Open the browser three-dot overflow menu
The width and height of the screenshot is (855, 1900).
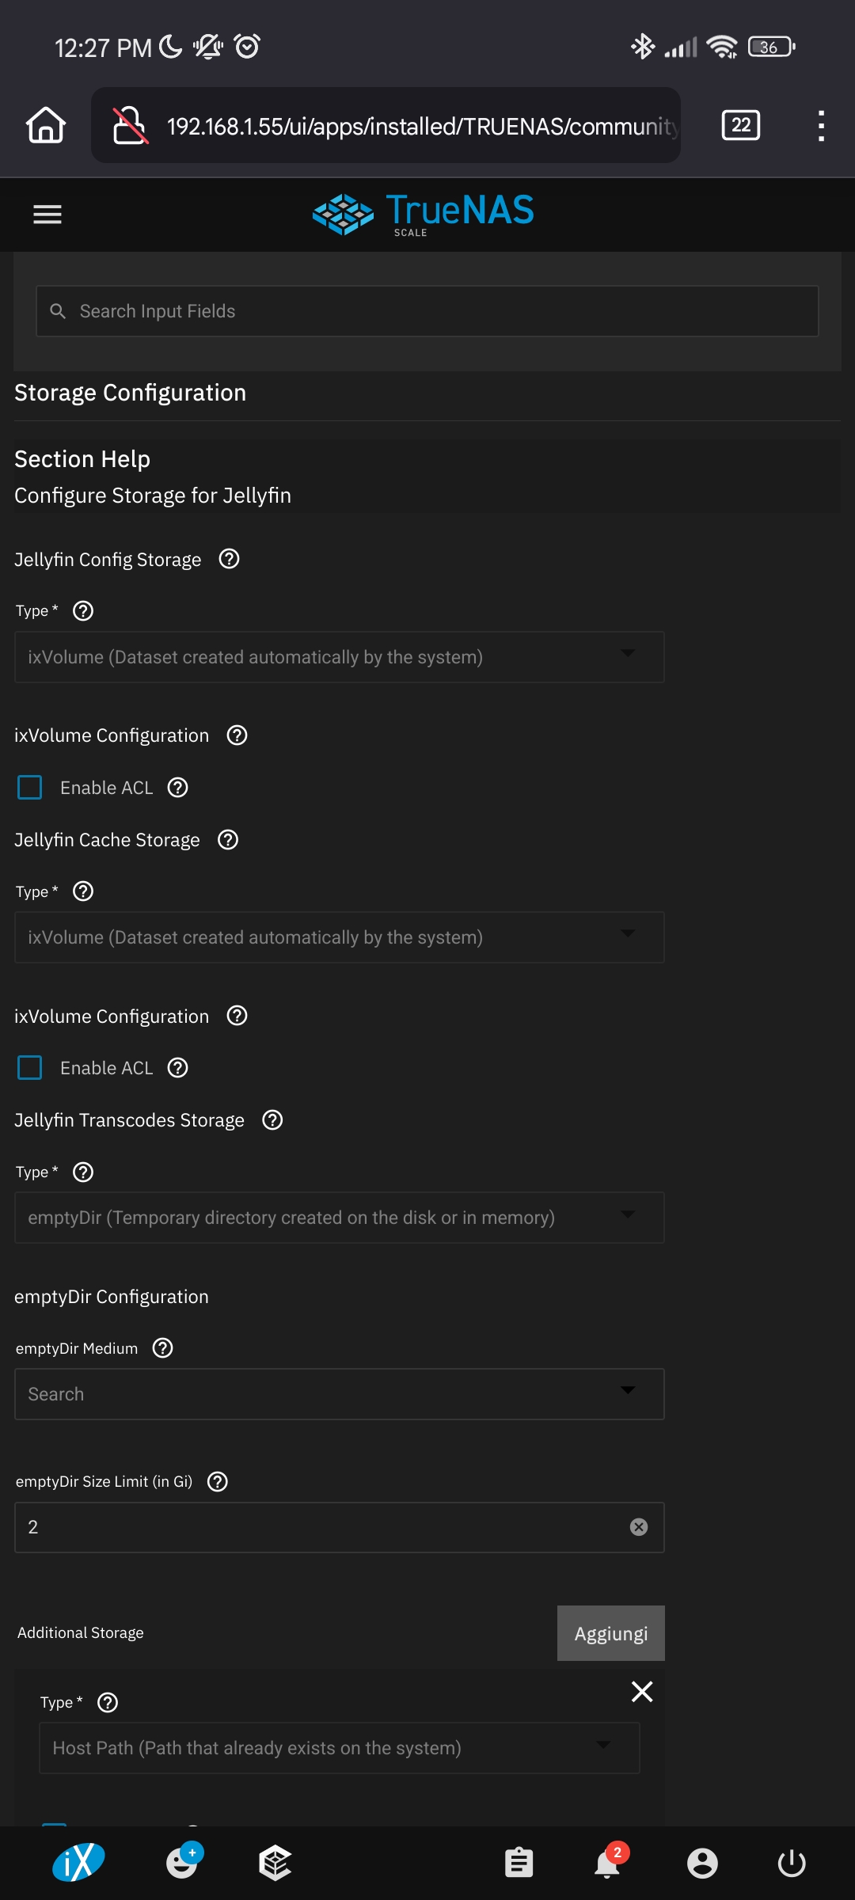[821, 126]
